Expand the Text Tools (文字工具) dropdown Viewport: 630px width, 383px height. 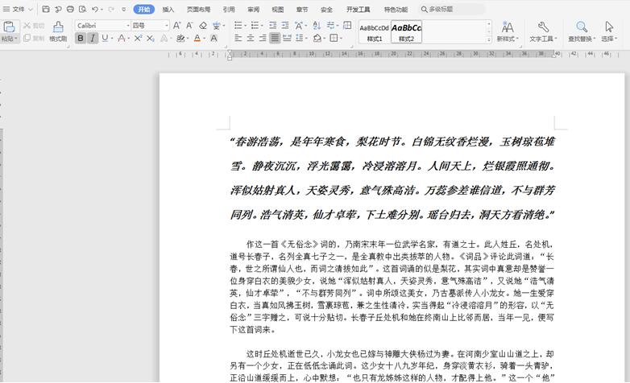pos(543,32)
